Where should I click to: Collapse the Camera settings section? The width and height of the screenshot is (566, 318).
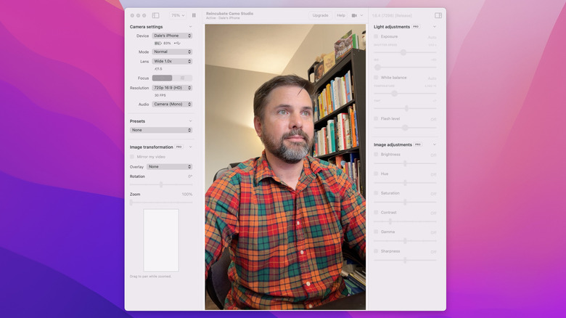click(190, 27)
